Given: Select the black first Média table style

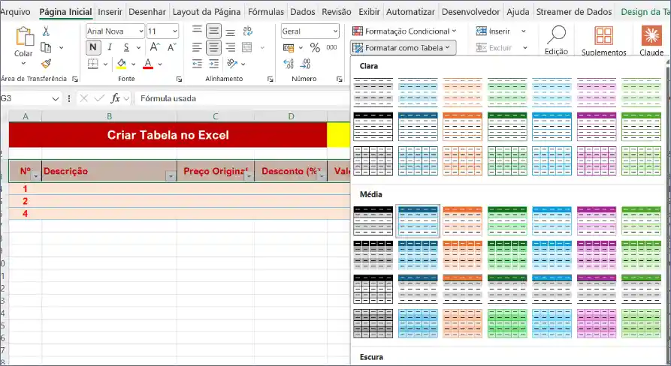Looking at the screenshot, I should [x=373, y=220].
